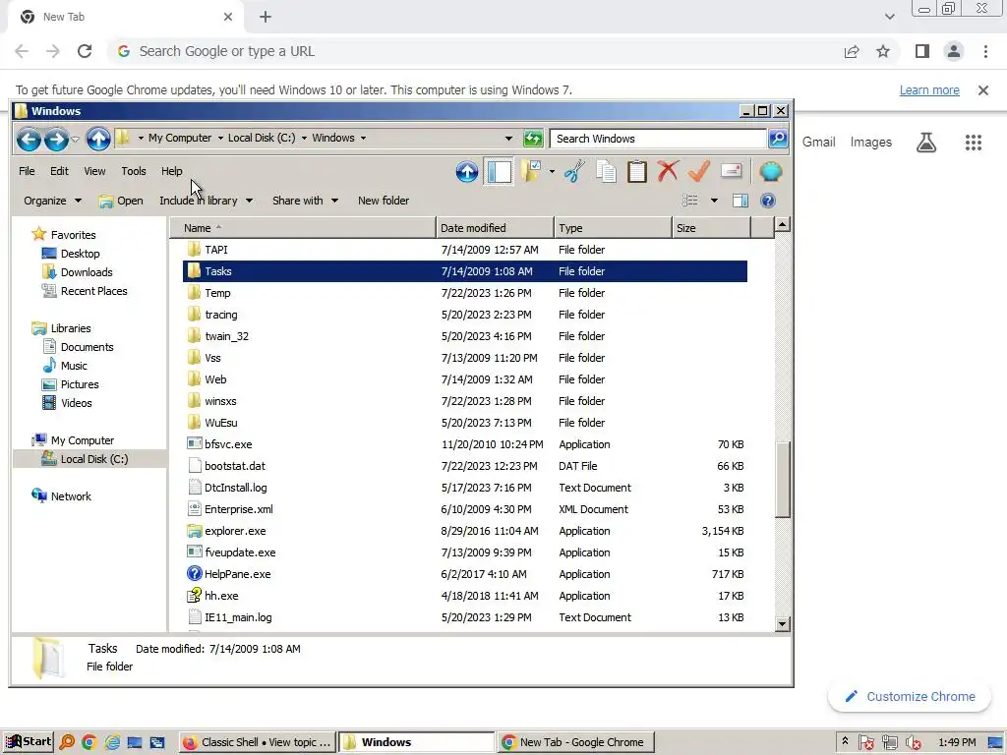Click Change your view icon

point(690,201)
